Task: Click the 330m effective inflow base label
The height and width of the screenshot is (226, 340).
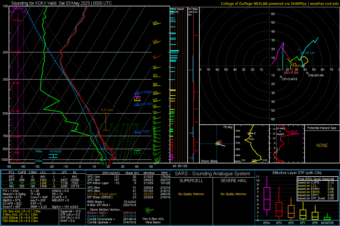Action: click(x=38, y=161)
